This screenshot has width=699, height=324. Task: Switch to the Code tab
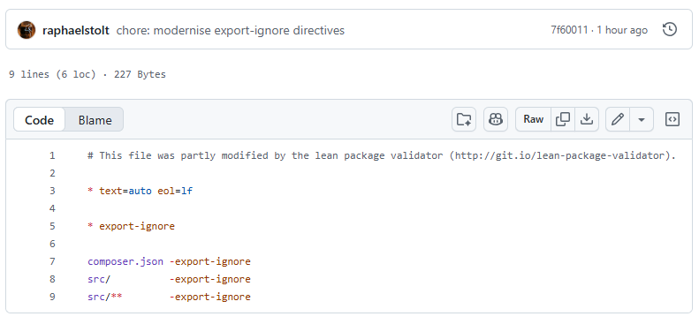(x=39, y=120)
